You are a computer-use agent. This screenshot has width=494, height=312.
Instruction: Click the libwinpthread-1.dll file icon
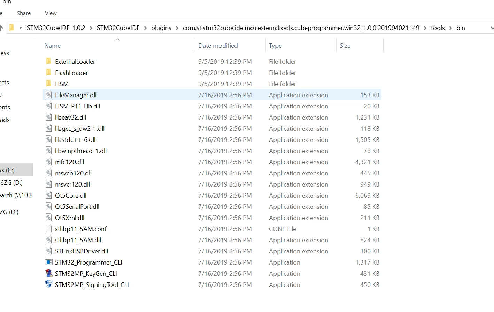pos(49,151)
